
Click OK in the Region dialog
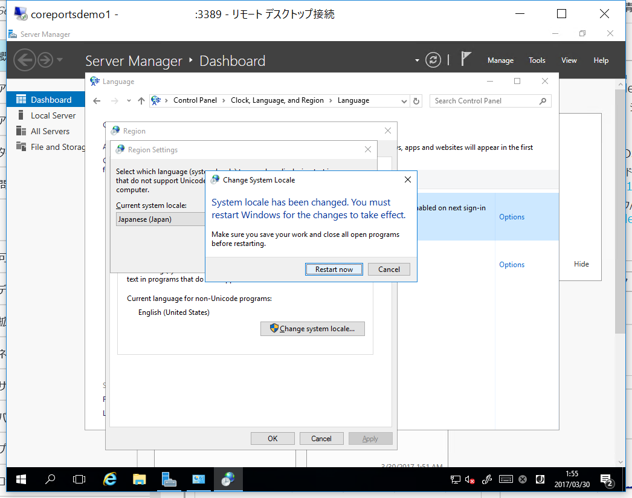[x=272, y=438]
